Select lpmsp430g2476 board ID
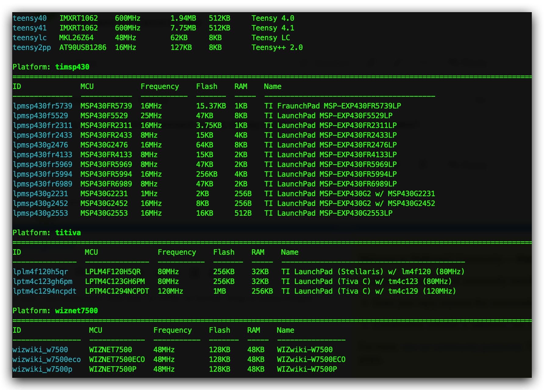Screen dimensions: 544x390 (x=41, y=145)
